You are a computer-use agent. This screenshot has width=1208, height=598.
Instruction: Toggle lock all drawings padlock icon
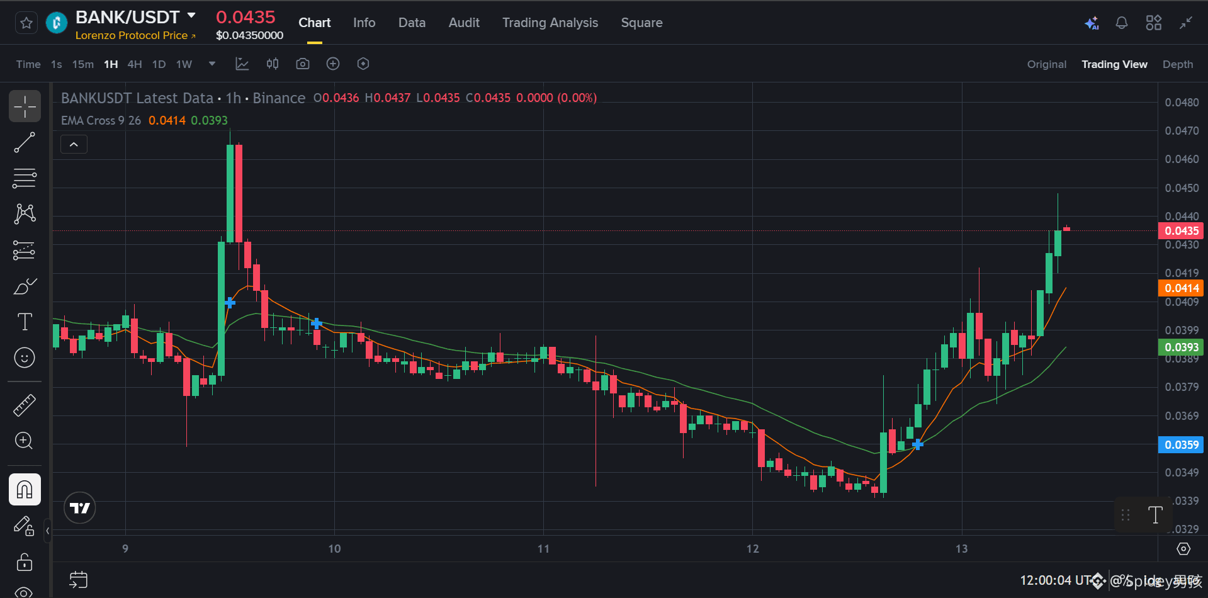25,561
